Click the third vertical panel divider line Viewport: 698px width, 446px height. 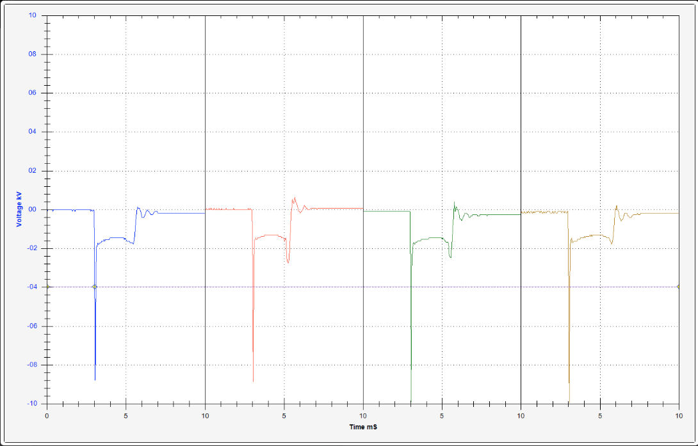pyautogui.click(x=521, y=192)
